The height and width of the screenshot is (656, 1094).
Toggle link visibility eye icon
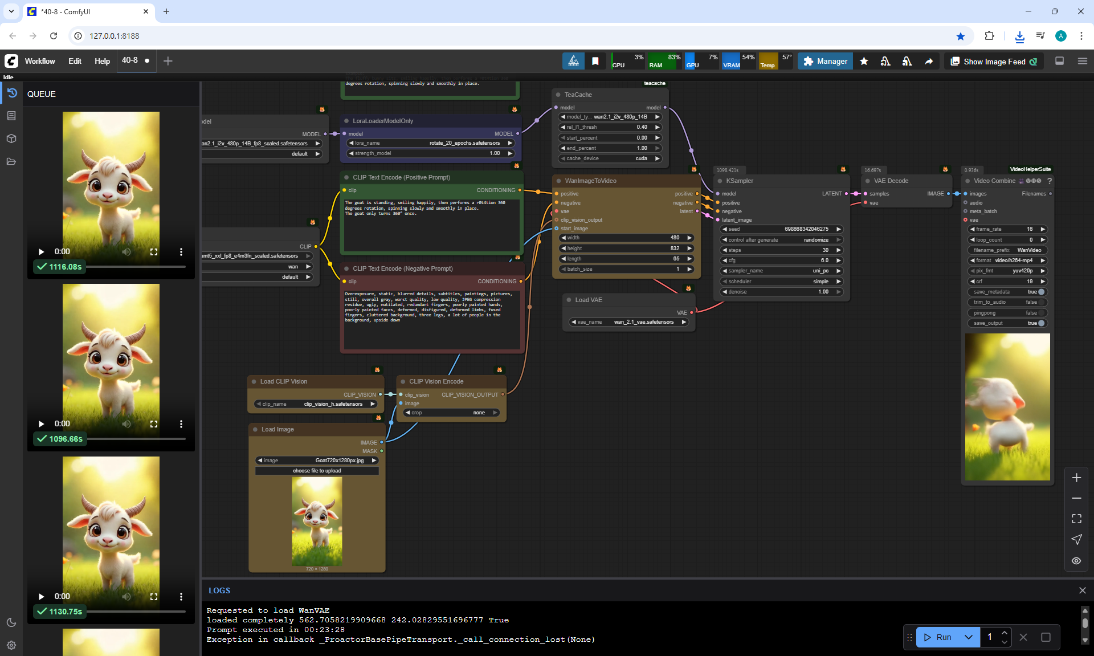click(1076, 561)
